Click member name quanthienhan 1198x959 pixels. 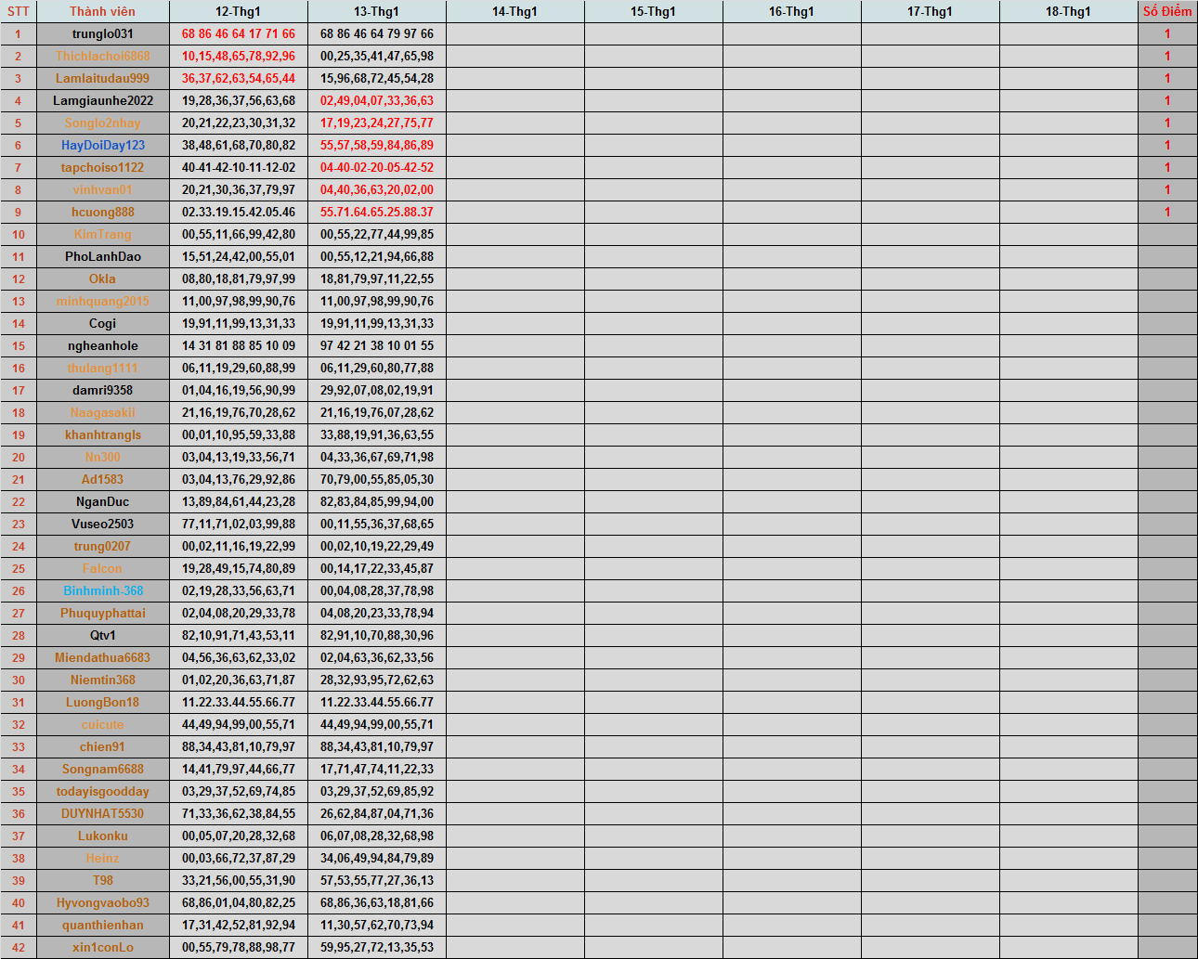pyautogui.click(x=102, y=925)
